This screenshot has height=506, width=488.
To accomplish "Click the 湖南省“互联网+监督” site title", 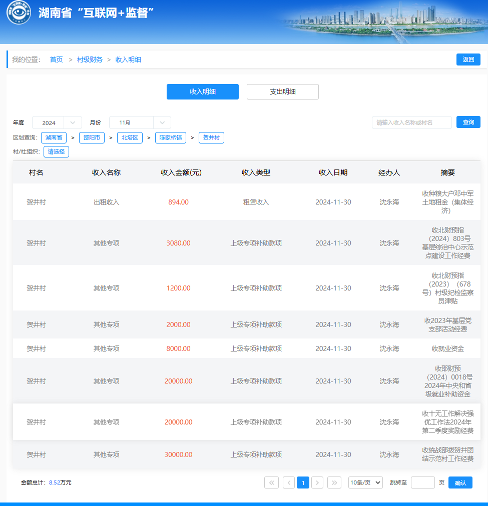I will [96, 12].
